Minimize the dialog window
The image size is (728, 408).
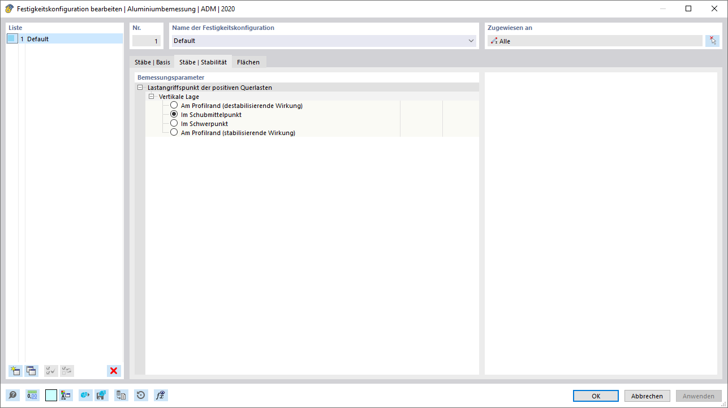tap(663, 8)
